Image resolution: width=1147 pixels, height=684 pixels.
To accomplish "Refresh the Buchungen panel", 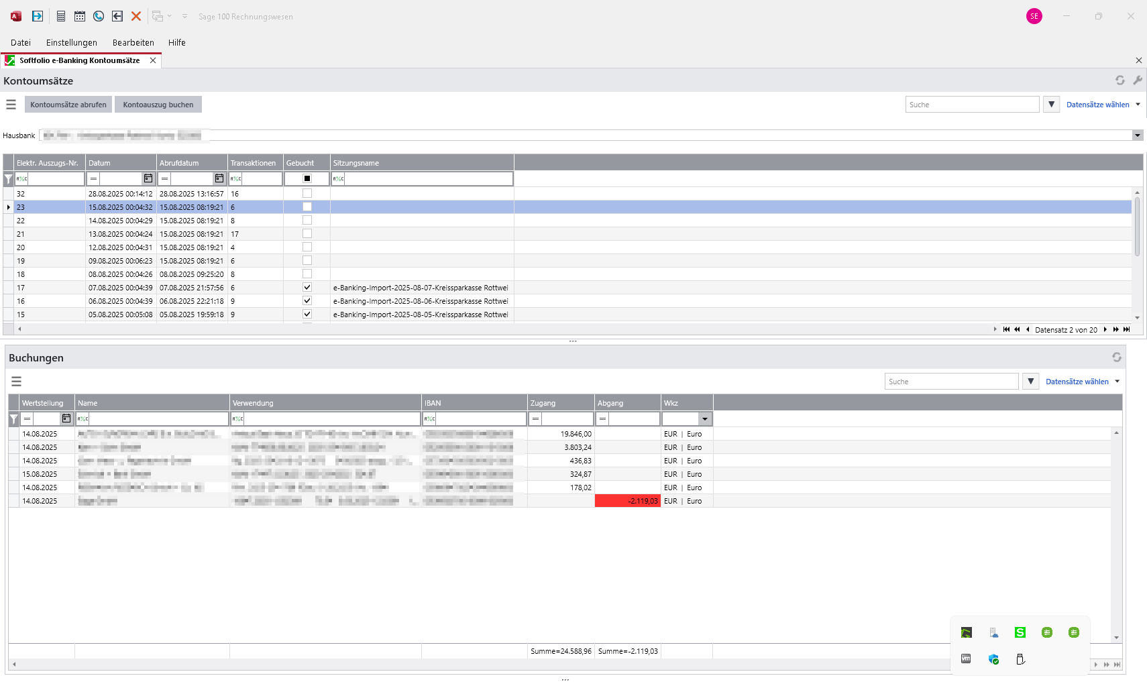I will [1117, 357].
